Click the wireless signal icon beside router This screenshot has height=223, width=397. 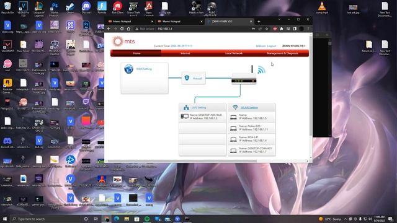click(261, 69)
